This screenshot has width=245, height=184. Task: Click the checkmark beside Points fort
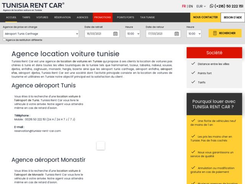click(193, 73)
